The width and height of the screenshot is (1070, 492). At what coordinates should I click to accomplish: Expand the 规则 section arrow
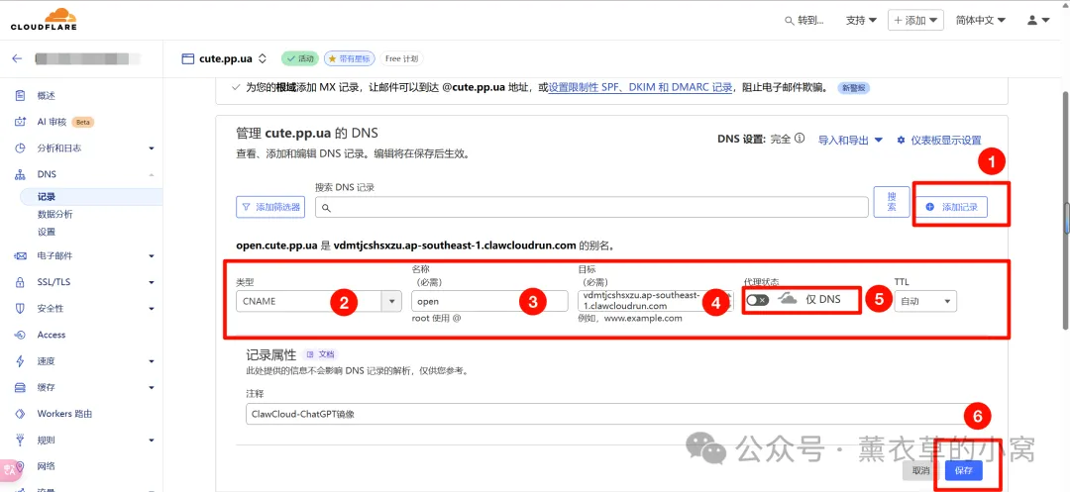click(152, 441)
